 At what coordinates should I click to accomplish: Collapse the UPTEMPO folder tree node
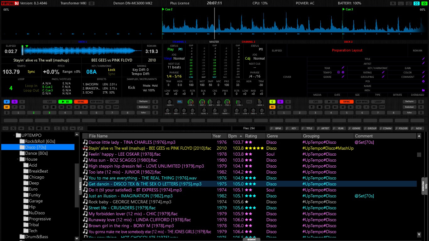pyautogui.click(x=14, y=136)
